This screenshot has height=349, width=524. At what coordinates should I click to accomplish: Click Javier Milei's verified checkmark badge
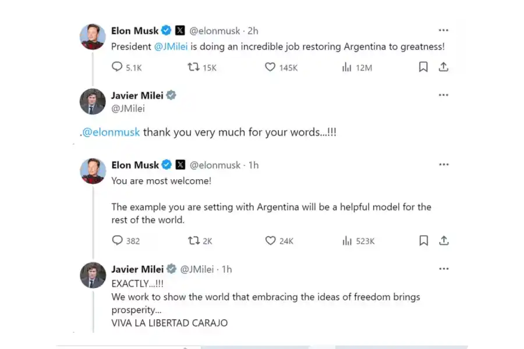click(x=171, y=95)
